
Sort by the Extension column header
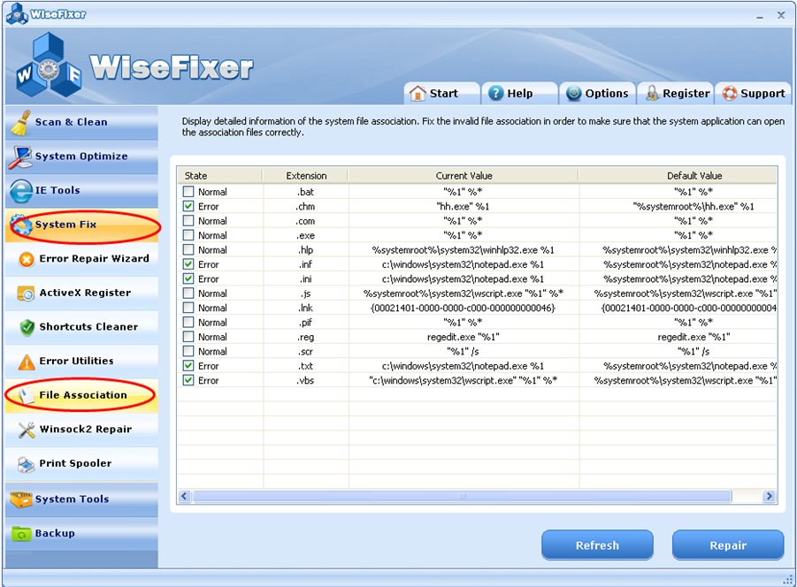(305, 176)
